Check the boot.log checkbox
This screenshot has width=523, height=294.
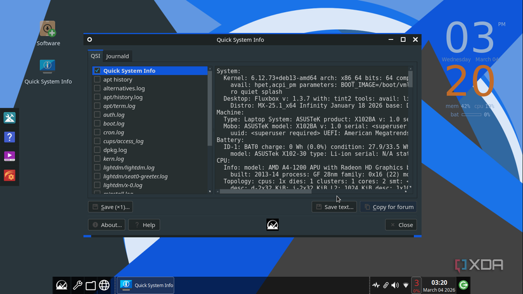coord(97,124)
